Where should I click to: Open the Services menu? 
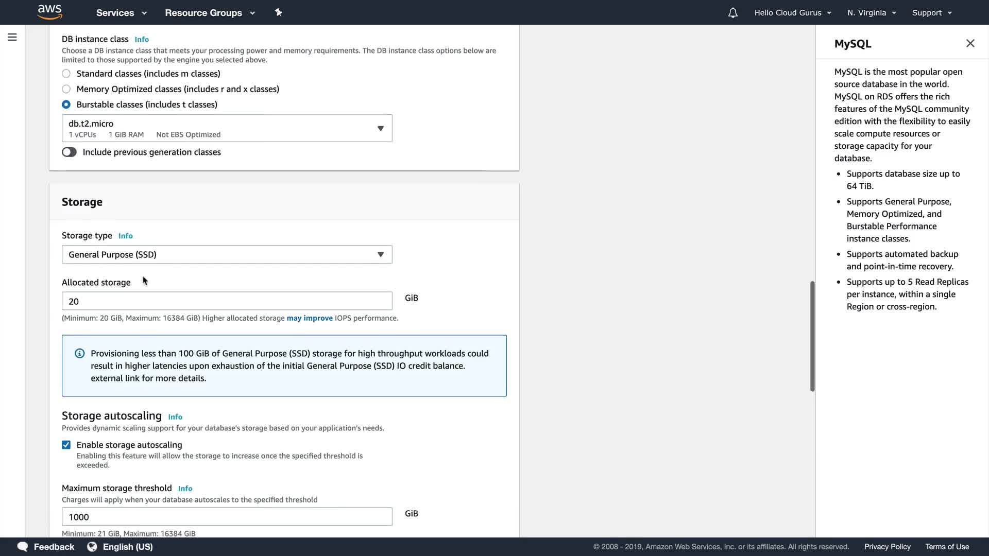(122, 13)
